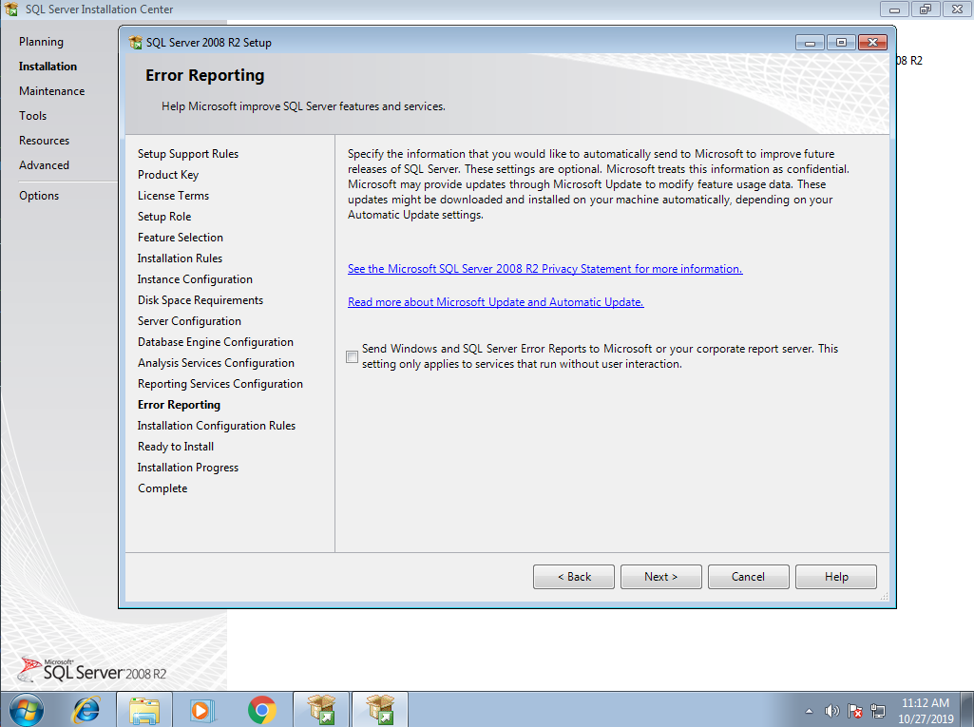Open the SQL Server Privacy Statement link

click(x=544, y=268)
